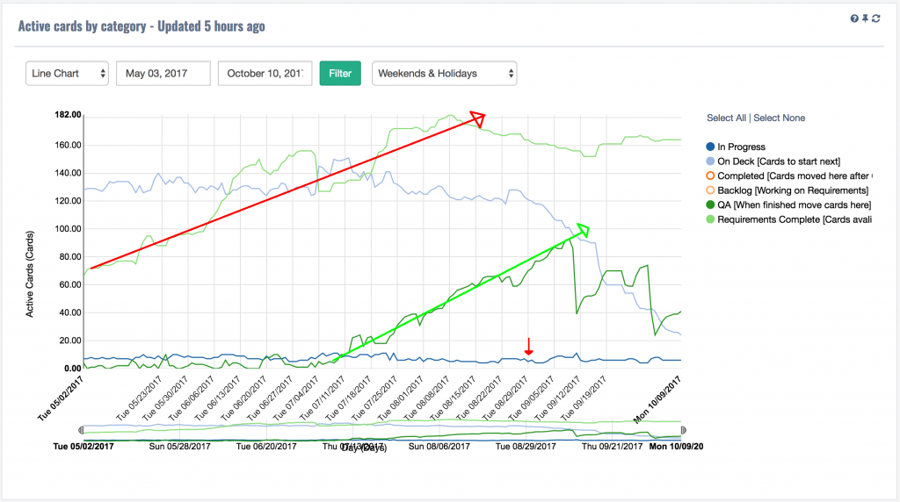Open the help question mark icon
This screenshot has width=900, height=502.
854,19
